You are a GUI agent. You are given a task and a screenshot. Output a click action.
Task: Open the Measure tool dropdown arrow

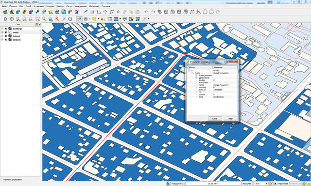coord(120,19)
